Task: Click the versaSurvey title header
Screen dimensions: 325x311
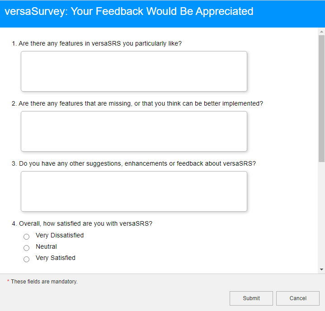Action: tap(129, 11)
